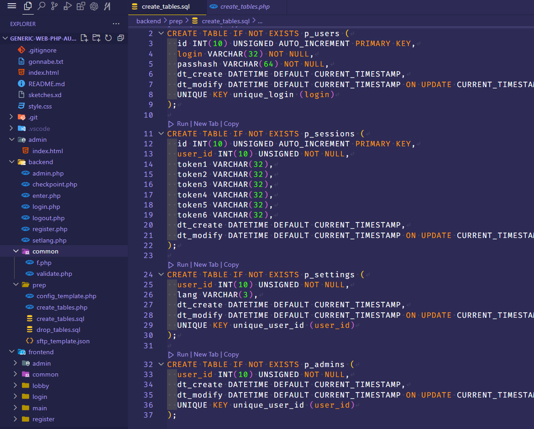The width and height of the screenshot is (534, 429).
Task: Click New Tab above p_admins statement
Action: [206, 355]
